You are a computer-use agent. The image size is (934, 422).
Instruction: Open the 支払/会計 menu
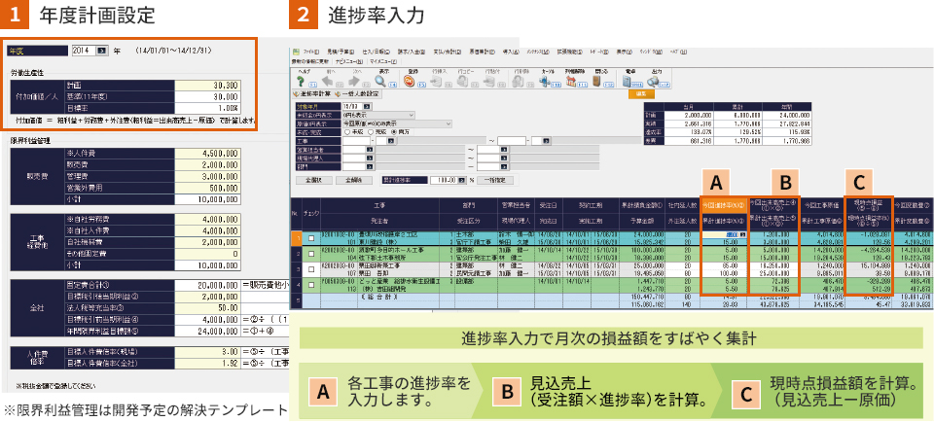(x=447, y=52)
